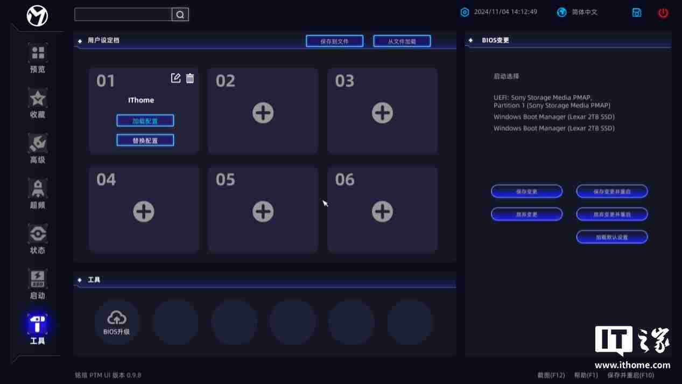Select the 启动 (Boot) sidebar icon
The height and width of the screenshot is (384, 682).
(x=37, y=280)
